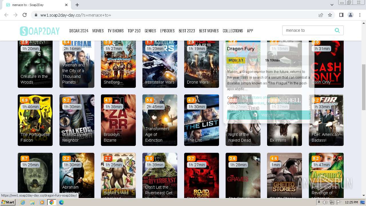The width and height of the screenshot is (366, 206).
Task: Open the EPISODES page
Action: 167,31
